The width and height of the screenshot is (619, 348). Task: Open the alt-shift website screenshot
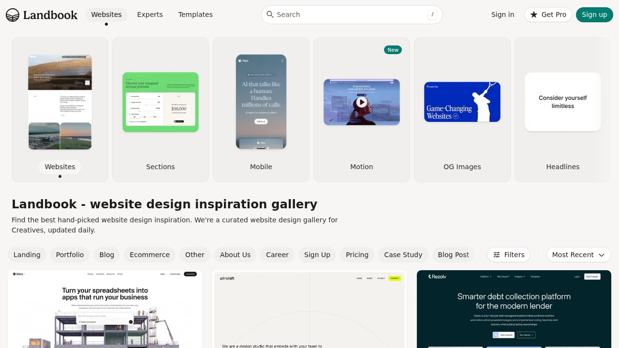pos(309,309)
